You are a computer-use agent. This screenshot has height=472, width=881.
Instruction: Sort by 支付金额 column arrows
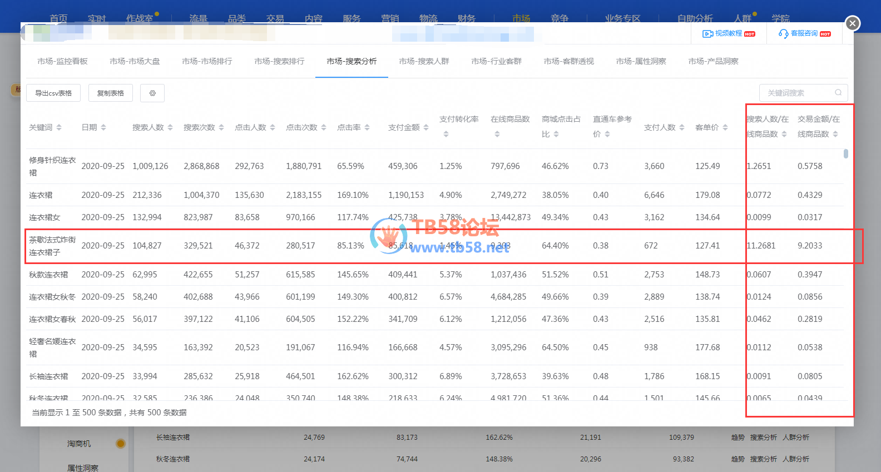coord(426,127)
